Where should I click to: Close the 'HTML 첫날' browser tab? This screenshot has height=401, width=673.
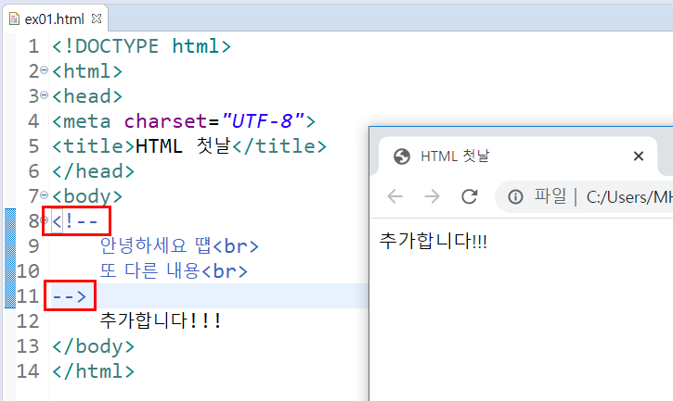point(639,157)
